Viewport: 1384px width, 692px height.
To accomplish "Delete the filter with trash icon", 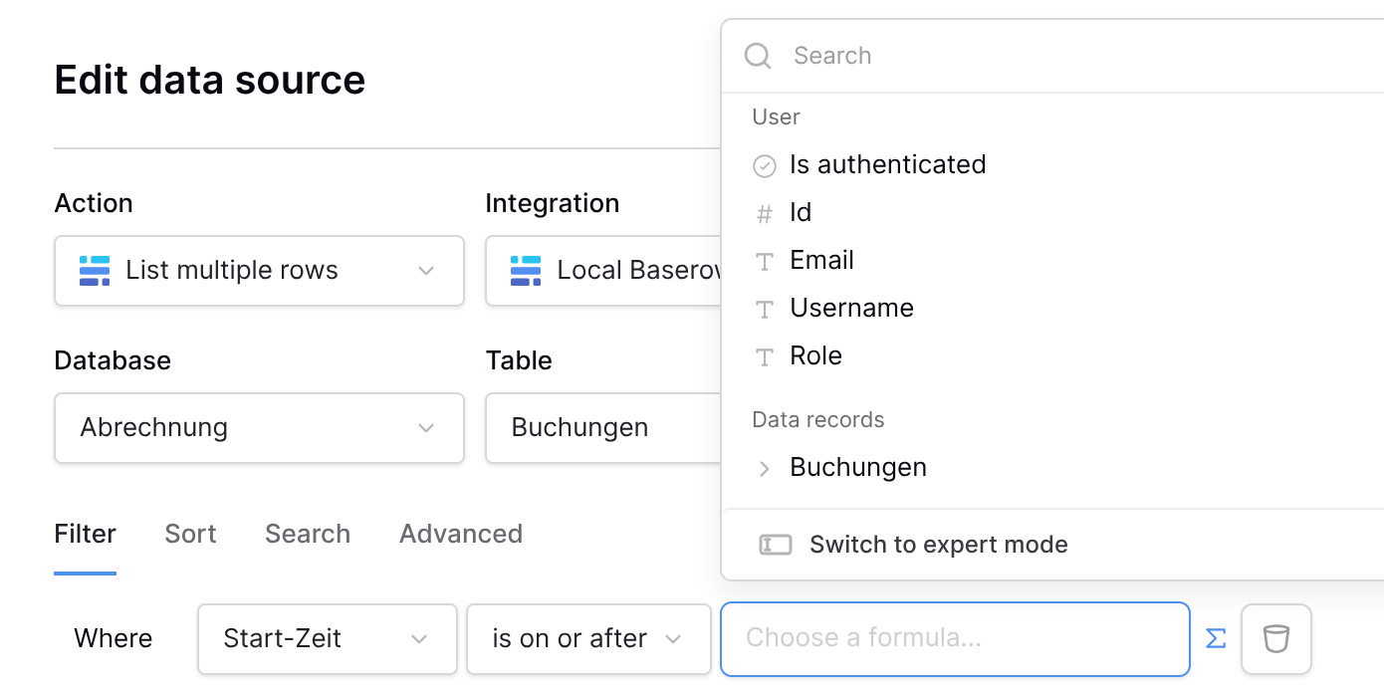I will point(1275,638).
